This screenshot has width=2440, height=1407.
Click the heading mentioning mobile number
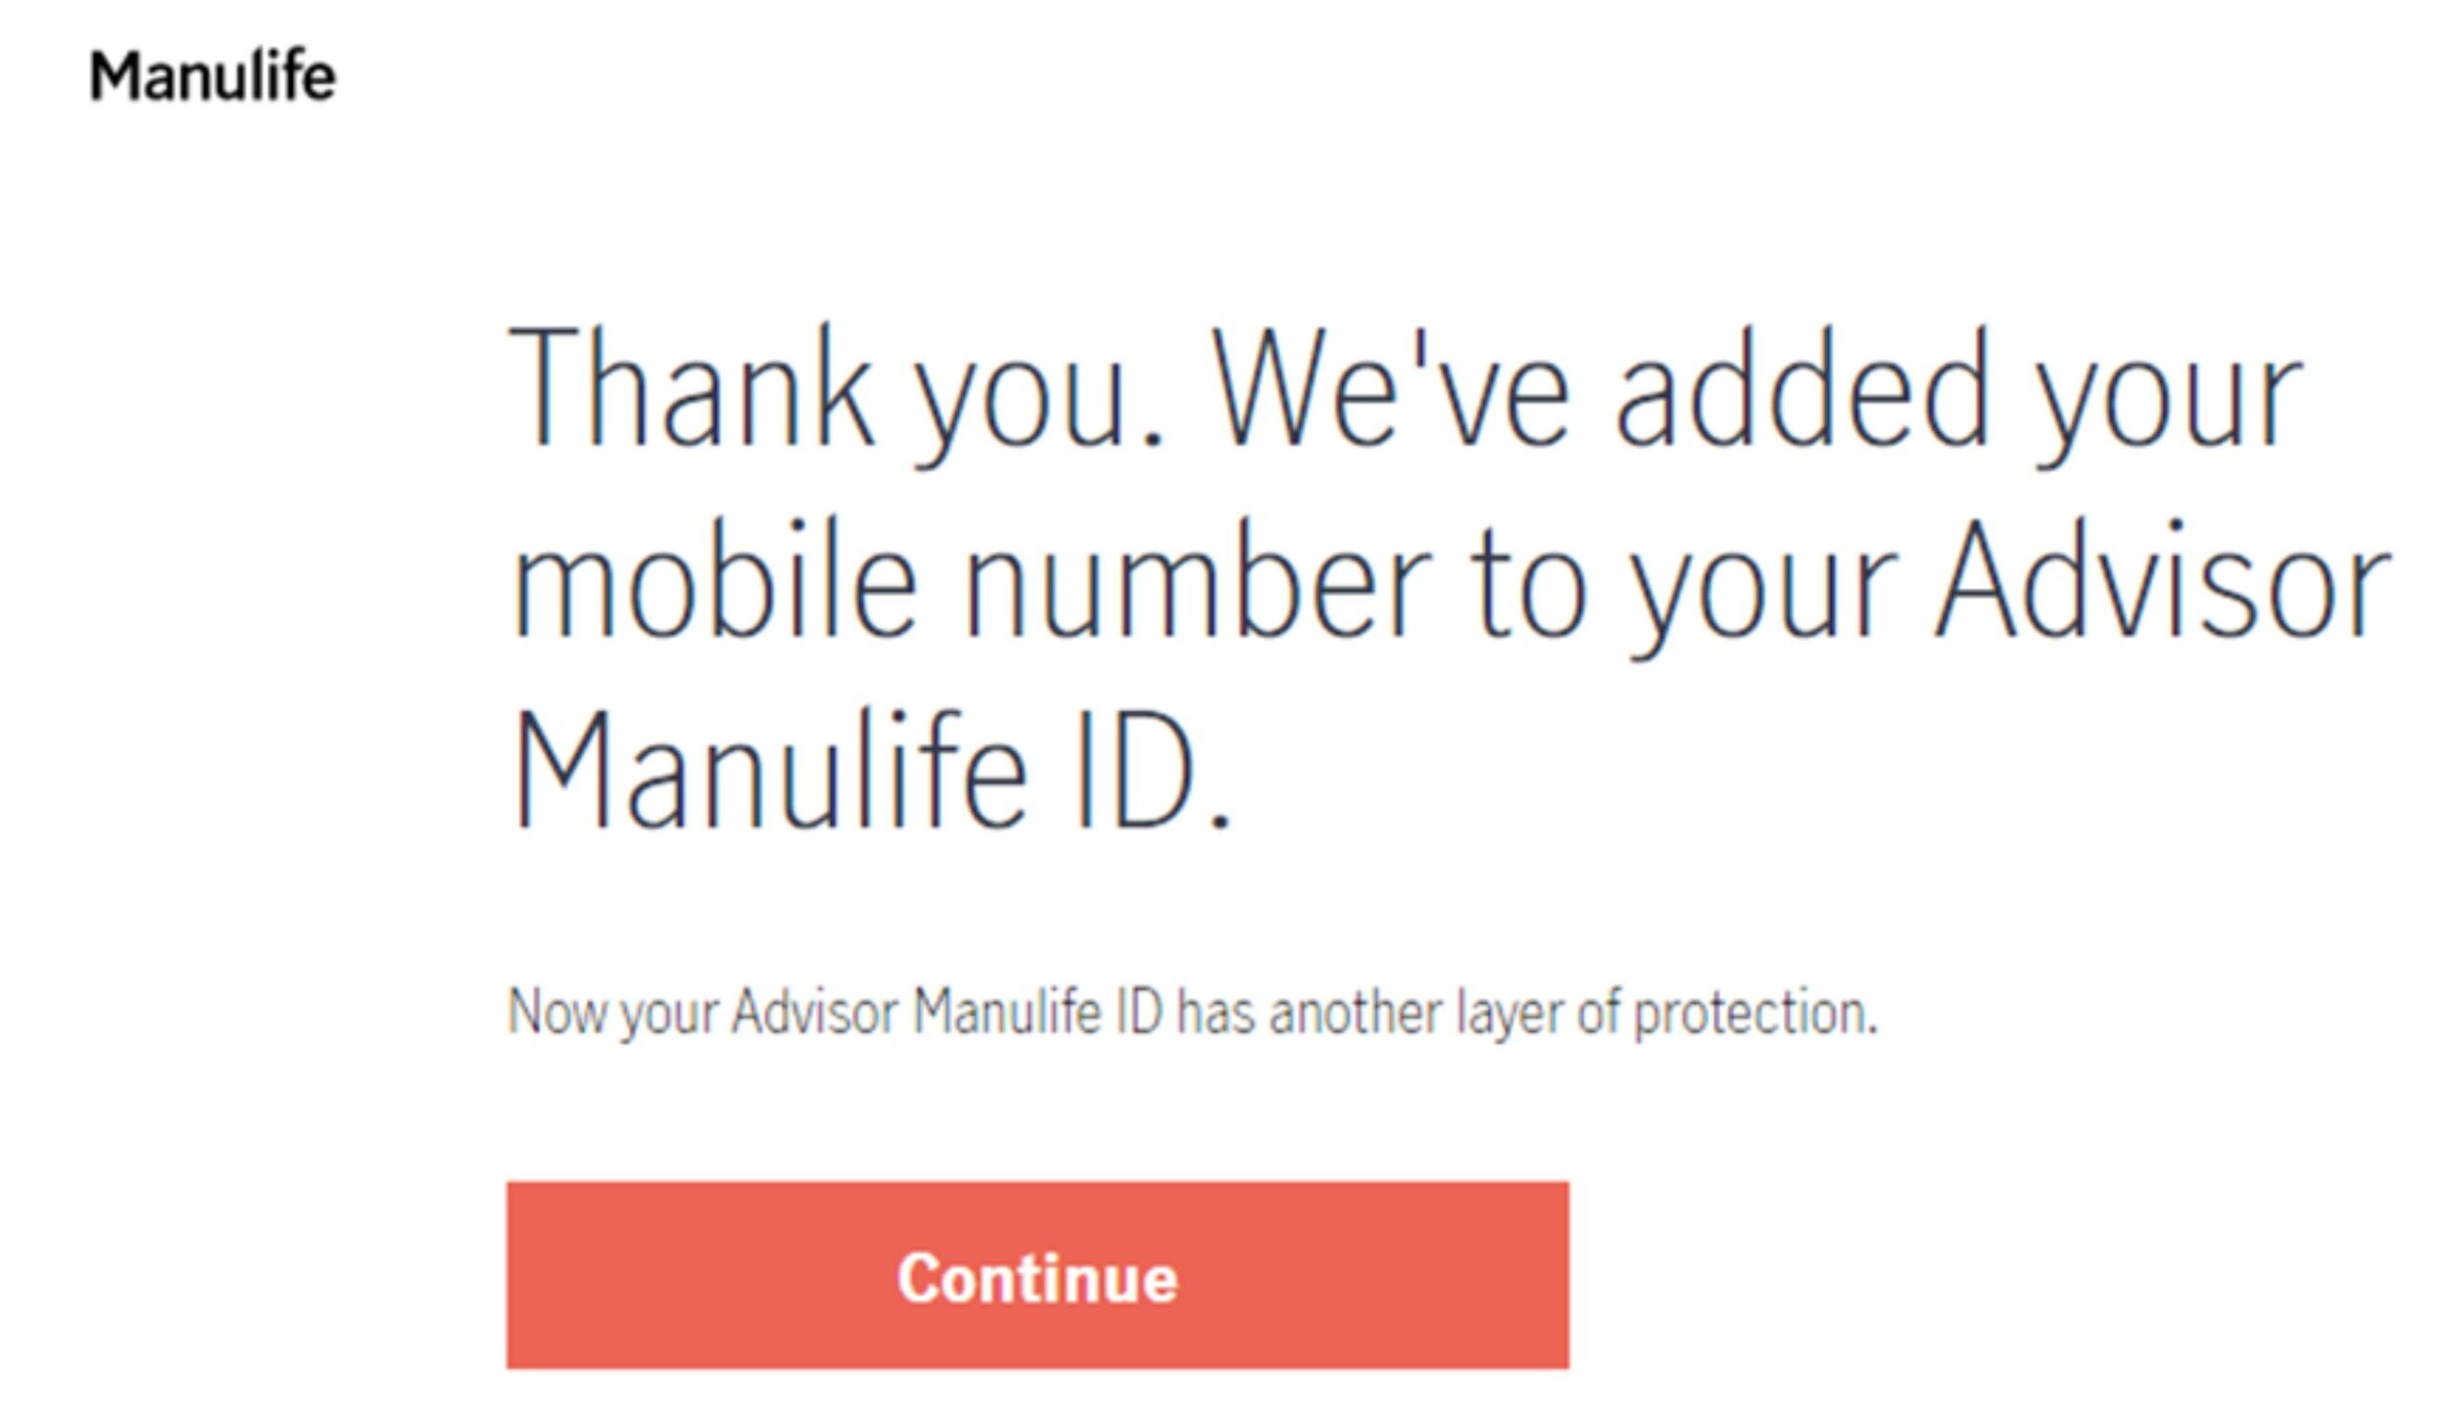pos(1352,580)
